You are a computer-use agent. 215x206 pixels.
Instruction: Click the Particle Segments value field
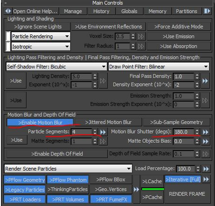tap(82, 132)
